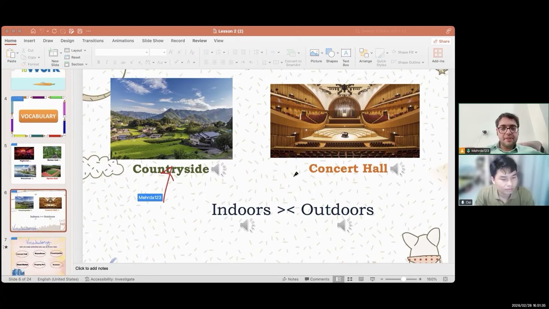Image resolution: width=549 pixels, height=309 pixels.
Task: Toggle Subscript formatting
Action: click(x=140, y=62)
